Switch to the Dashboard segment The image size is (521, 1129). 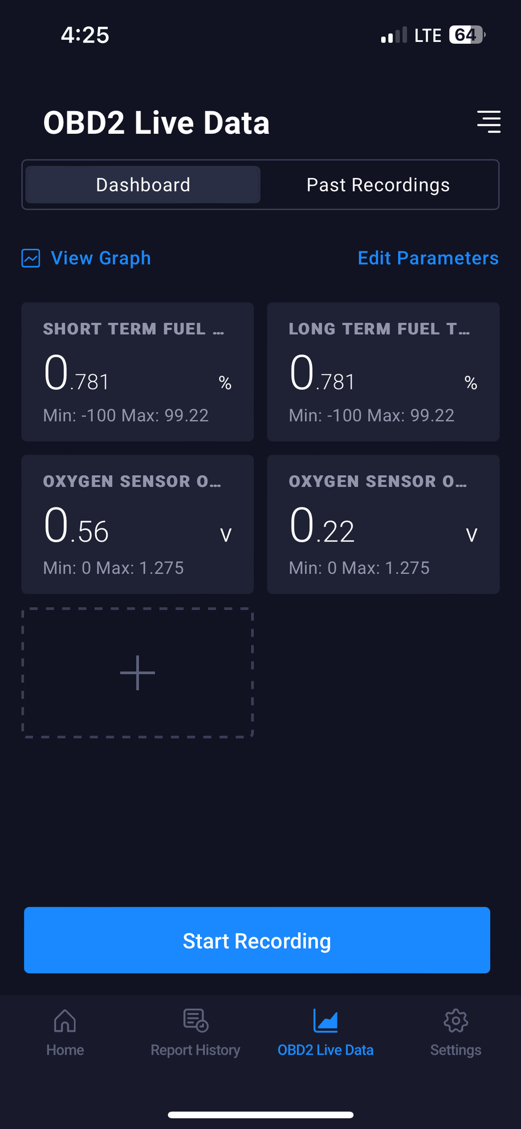pyautogui.click(x=143, y=185)
